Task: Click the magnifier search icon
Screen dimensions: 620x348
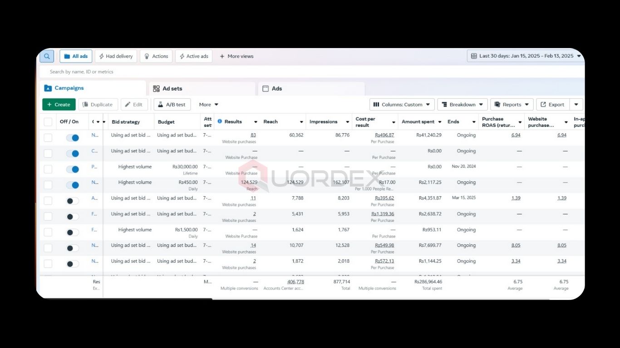Action: click(x=47, y=56)
